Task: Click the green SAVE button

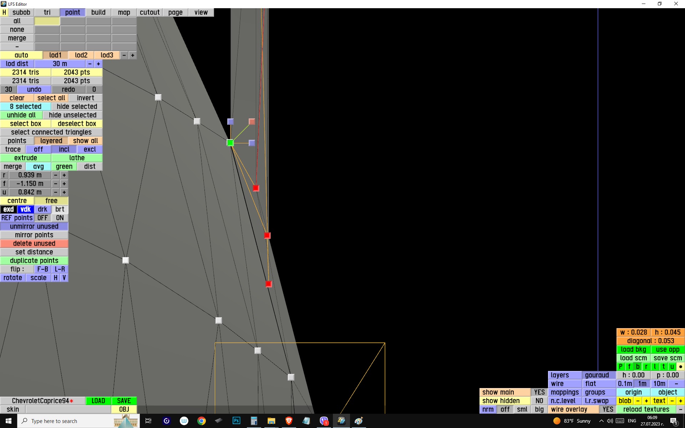Action: pyautogui.click(x=124, y=401)
